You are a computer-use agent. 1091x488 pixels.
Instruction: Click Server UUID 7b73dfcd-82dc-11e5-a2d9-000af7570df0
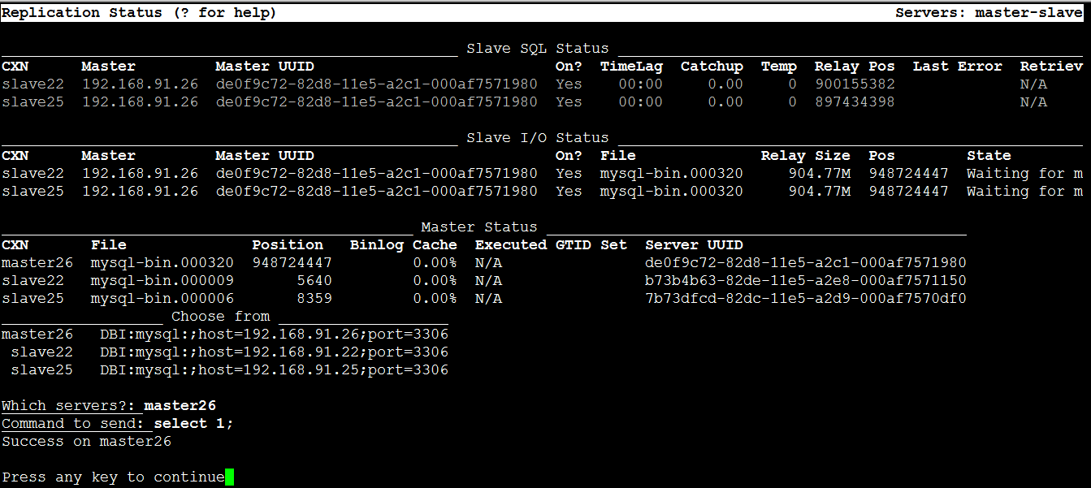tap(806, 299)
